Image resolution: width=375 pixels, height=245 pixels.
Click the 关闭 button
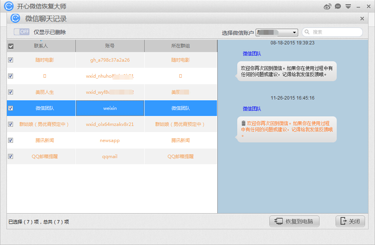[350, 221]
